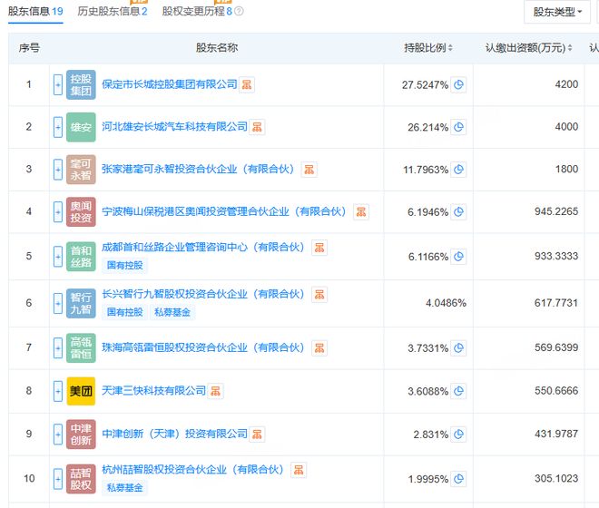Open equity structure icon for 杭州喆智股权投资合伙企业

(x=299, y=470)
